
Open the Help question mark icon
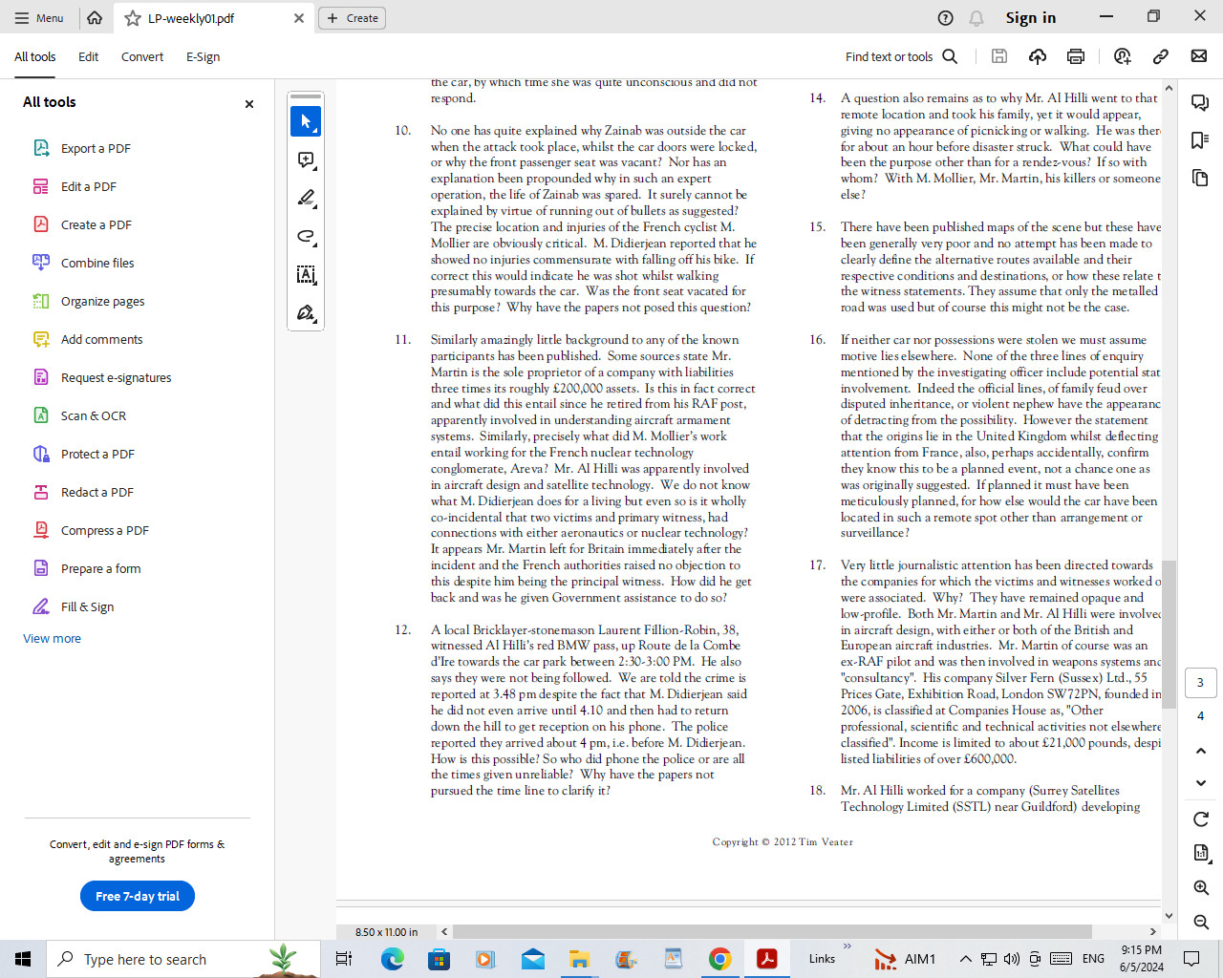pyautogui.click(x=945, y=18)
